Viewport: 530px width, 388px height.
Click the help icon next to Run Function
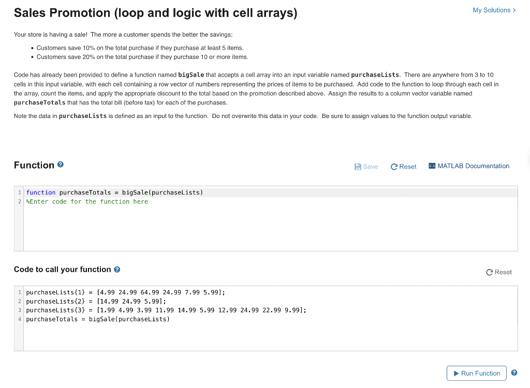click(x=514, y=372)
